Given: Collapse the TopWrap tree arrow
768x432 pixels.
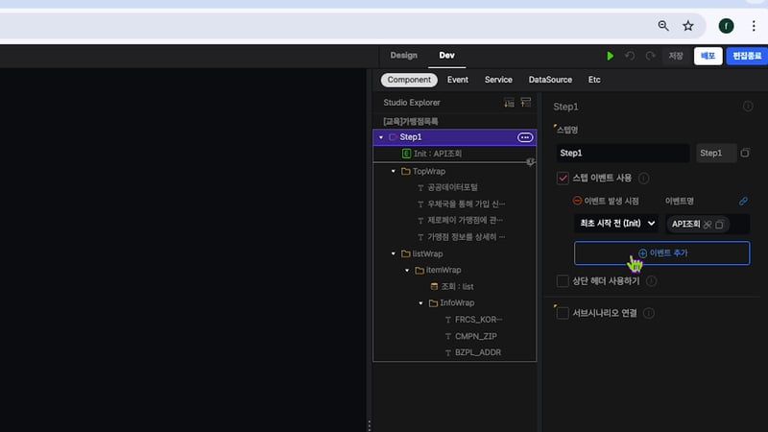Looking at the screenshot, I should [394, 172].
